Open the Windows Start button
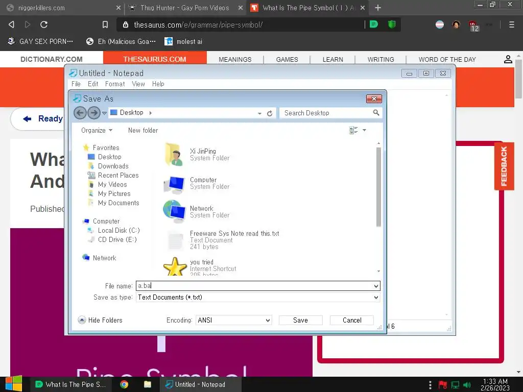This screenshot has width=523, height=392. [x=14, y=384]
